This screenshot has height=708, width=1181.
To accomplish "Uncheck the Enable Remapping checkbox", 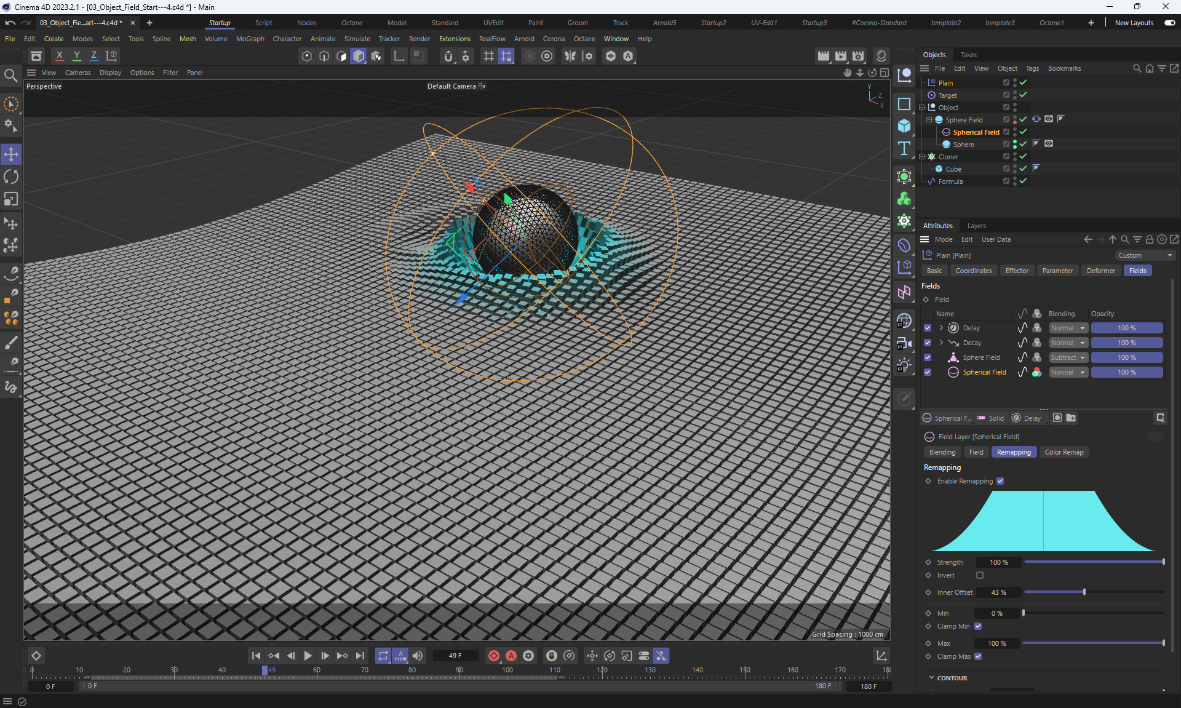I will 1000,481.
